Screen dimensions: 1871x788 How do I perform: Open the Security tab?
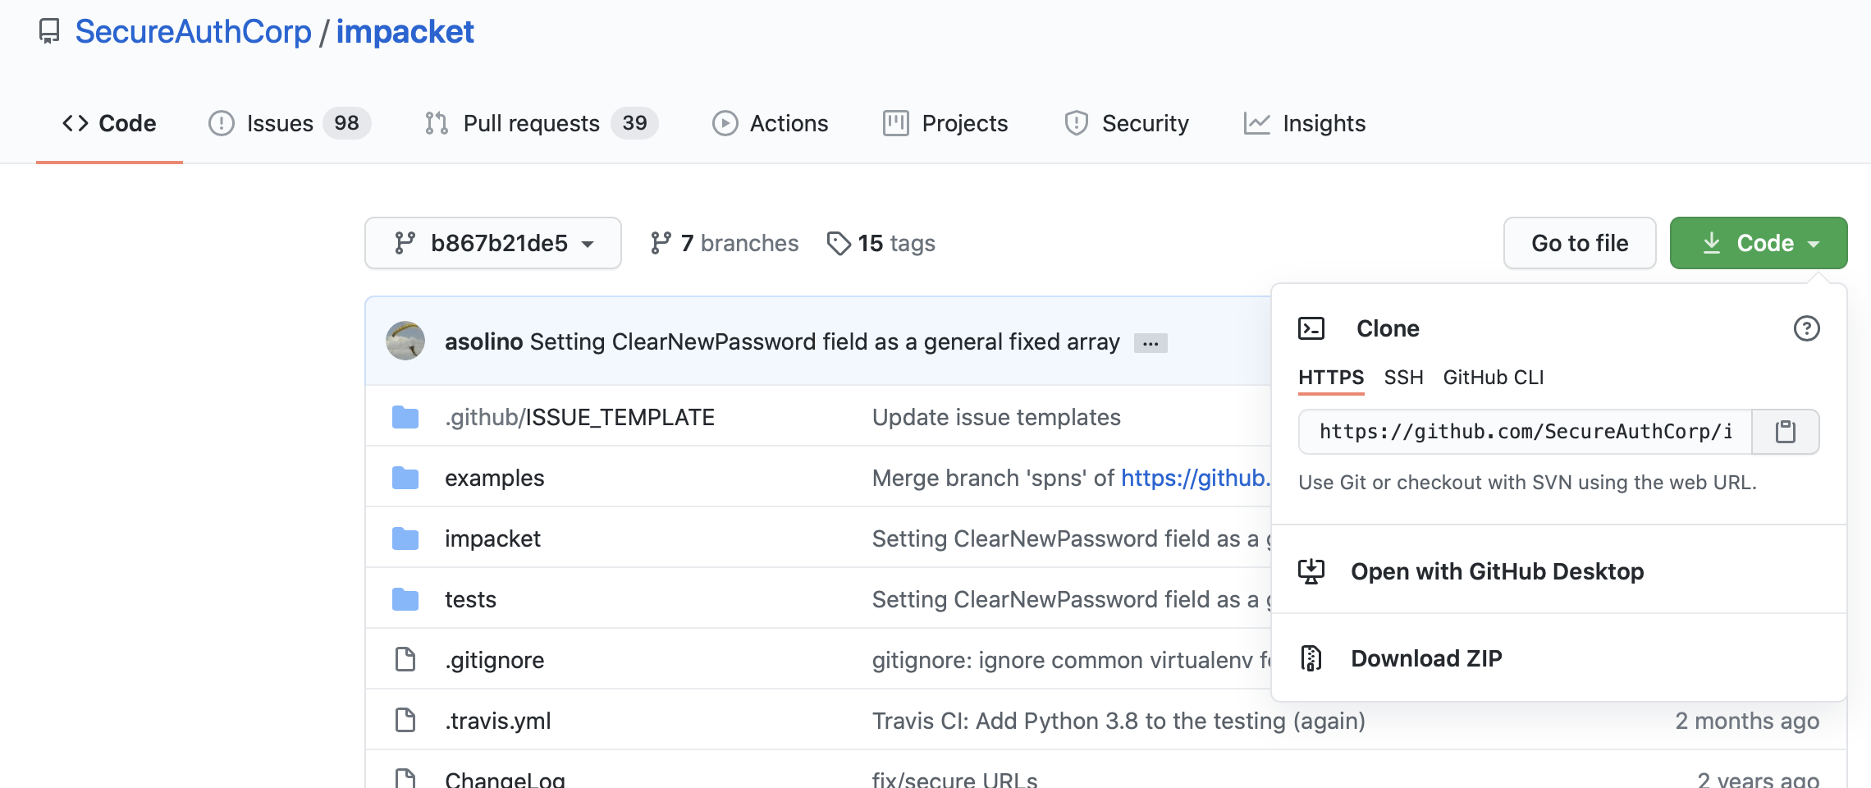[x=1126, y=123]
